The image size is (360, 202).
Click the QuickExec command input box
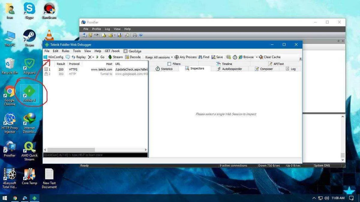[x=95, y=155]
